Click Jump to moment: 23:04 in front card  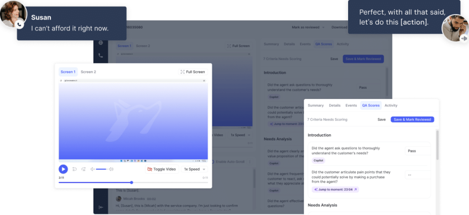335,189
